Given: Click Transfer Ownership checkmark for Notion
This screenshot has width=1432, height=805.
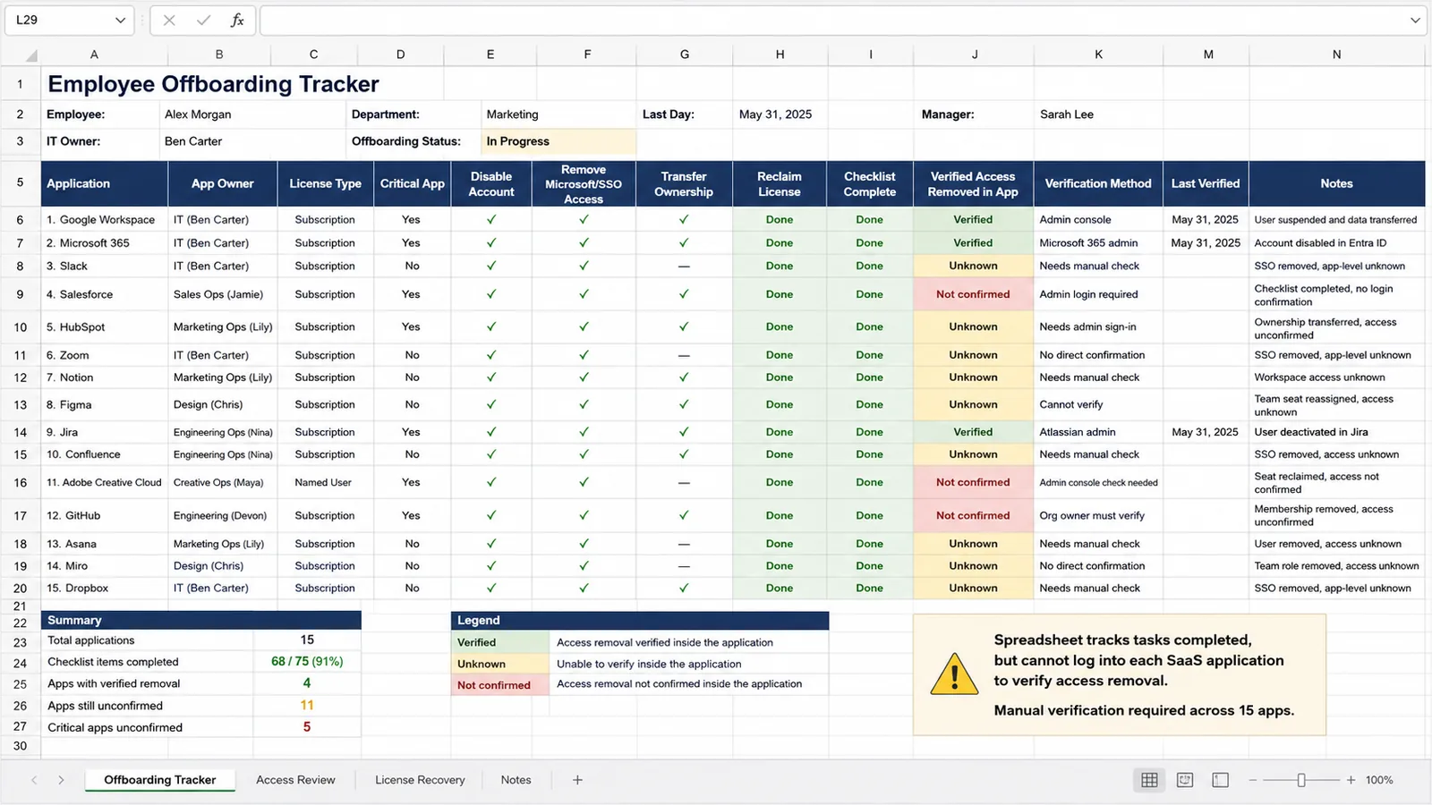Looking at the screenshot, I should (x=684, y=377).
